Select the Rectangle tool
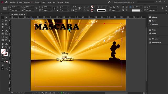Image resolution: width=168 pixels, height=94 pixels. (6, 34)
